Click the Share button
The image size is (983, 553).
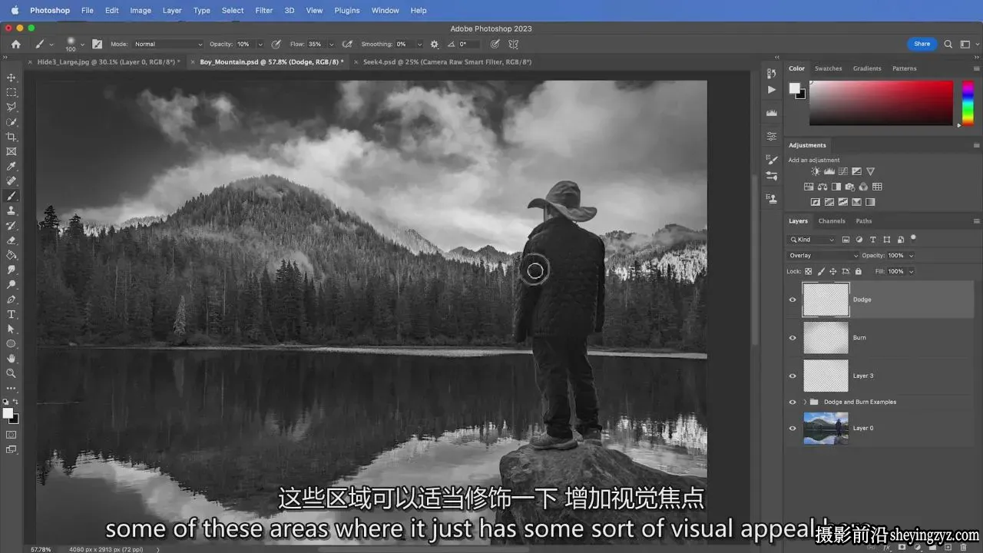922,44
